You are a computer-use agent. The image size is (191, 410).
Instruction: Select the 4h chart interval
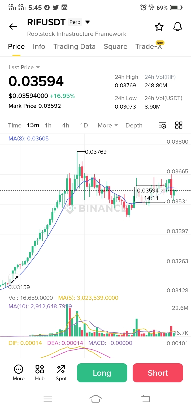(x=66, y=125)
